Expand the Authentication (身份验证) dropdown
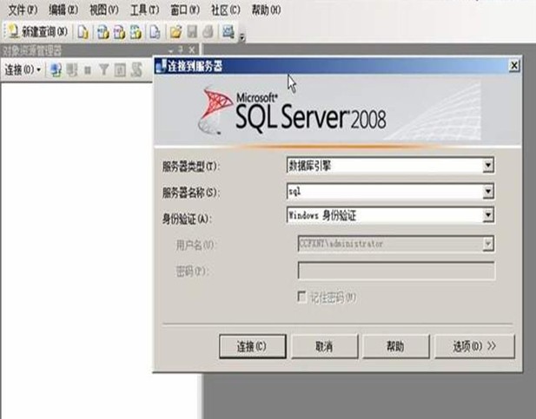536x419 pixels. coord(488,215)
